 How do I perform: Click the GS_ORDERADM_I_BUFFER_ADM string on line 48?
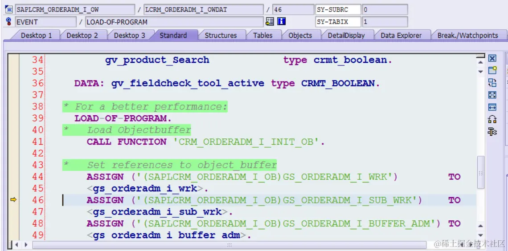[x=359, y=223]
